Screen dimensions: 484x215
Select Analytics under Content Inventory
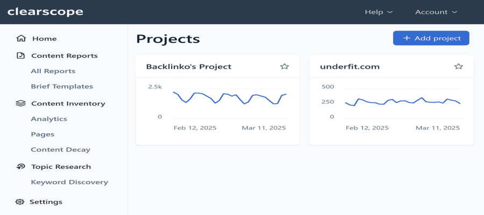(49, 119)
